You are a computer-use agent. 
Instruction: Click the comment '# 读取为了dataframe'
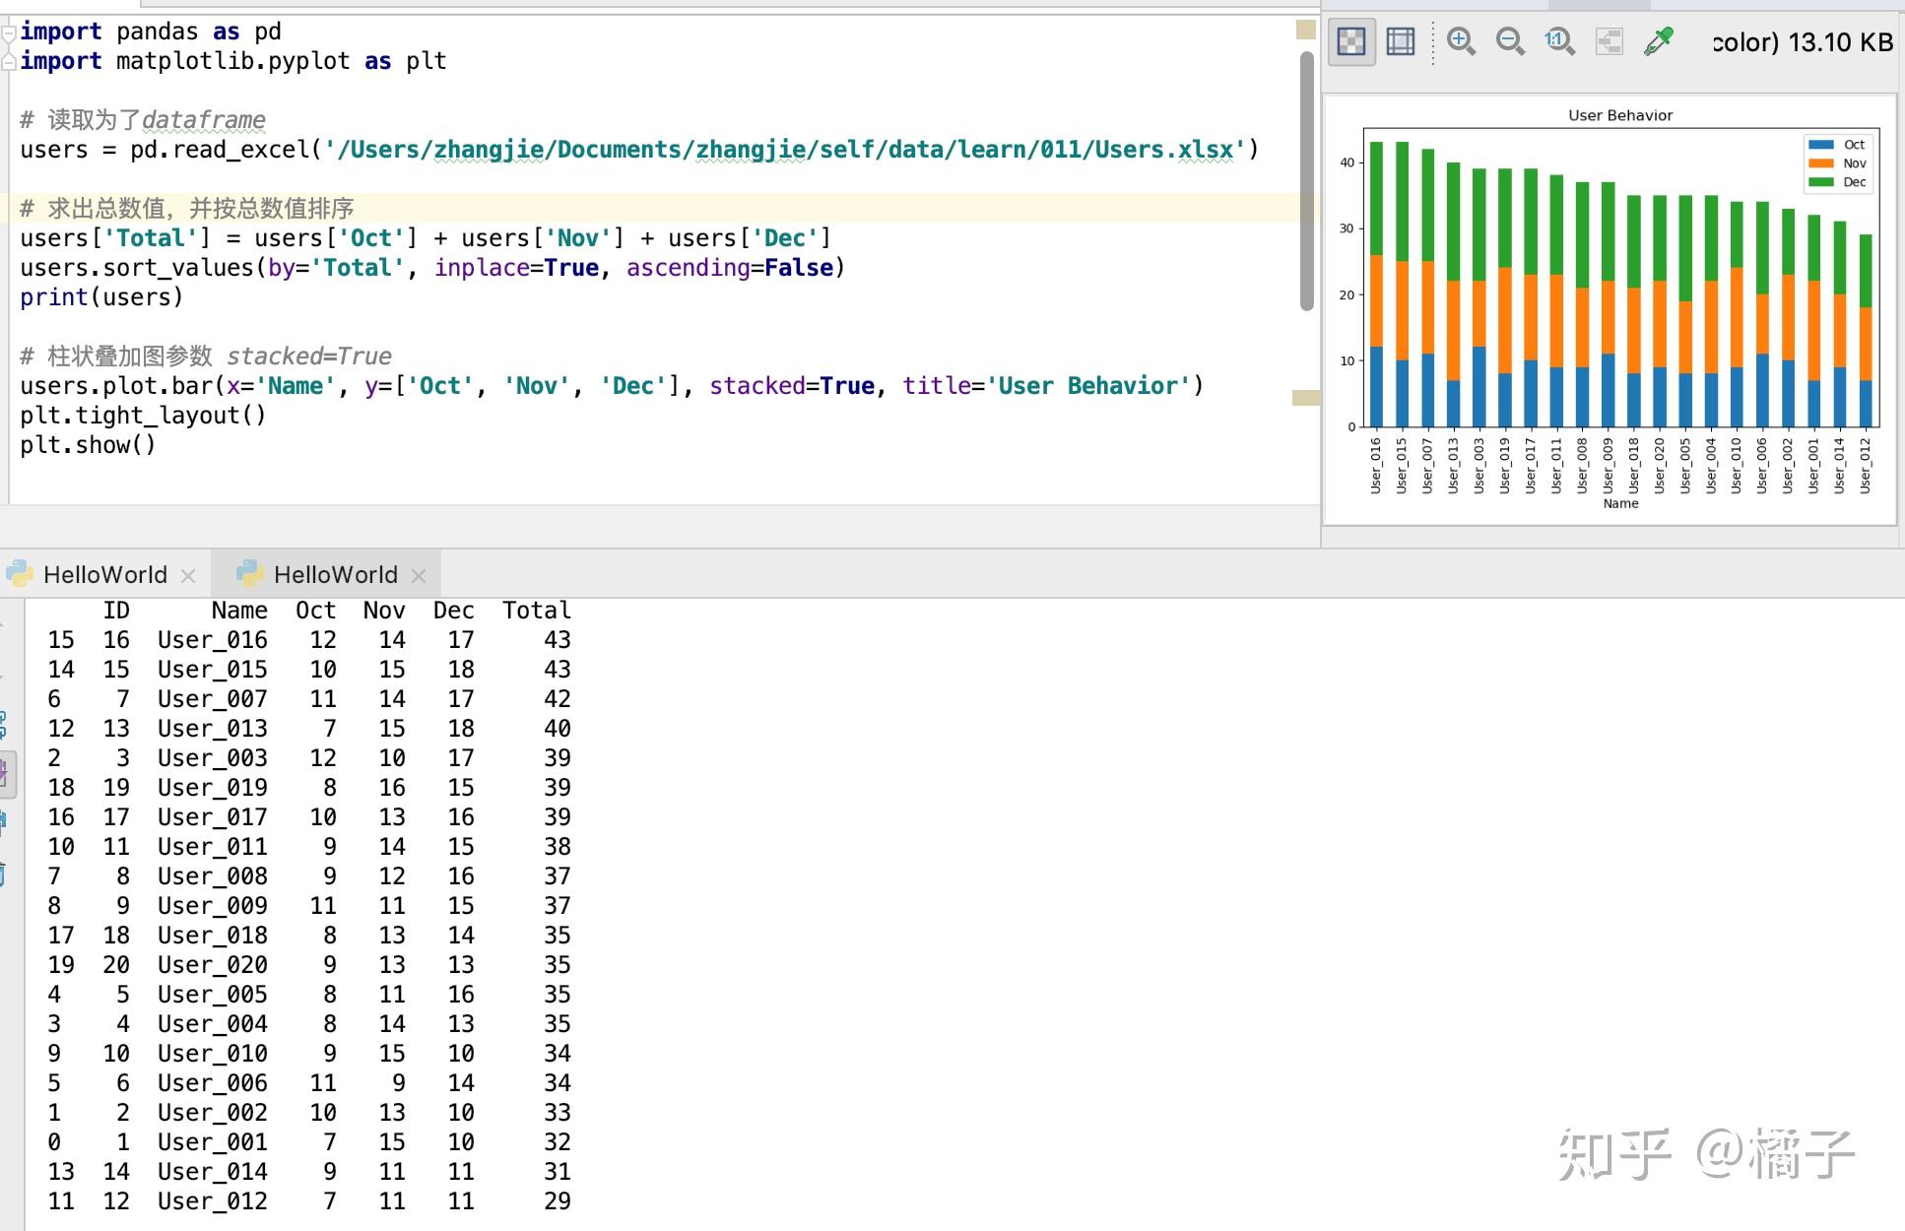(143, 120)
